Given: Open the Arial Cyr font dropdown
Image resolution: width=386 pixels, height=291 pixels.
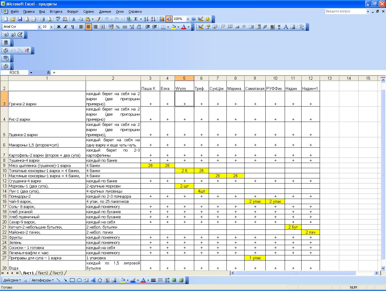Looking at the screenshot, I should tap(39, 27).
